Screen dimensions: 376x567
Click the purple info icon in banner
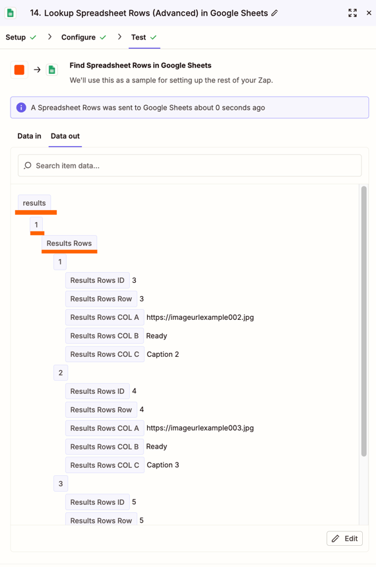tap(21, 108)
